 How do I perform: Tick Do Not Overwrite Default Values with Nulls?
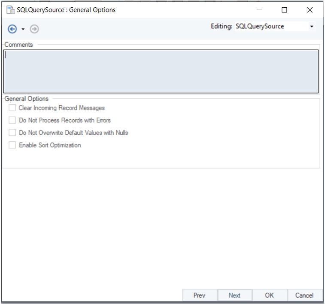(x=12, y=133)
